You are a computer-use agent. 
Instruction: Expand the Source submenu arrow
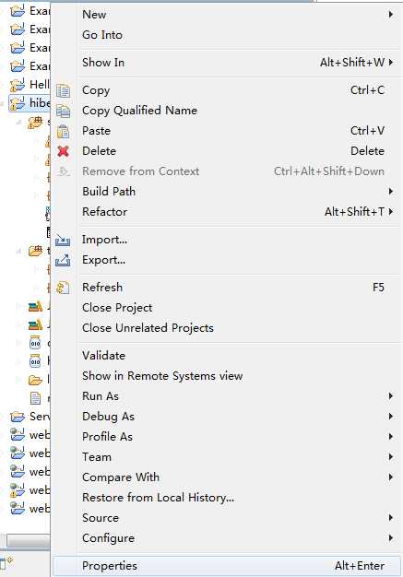pyautogui.click(x=390, y=518)
